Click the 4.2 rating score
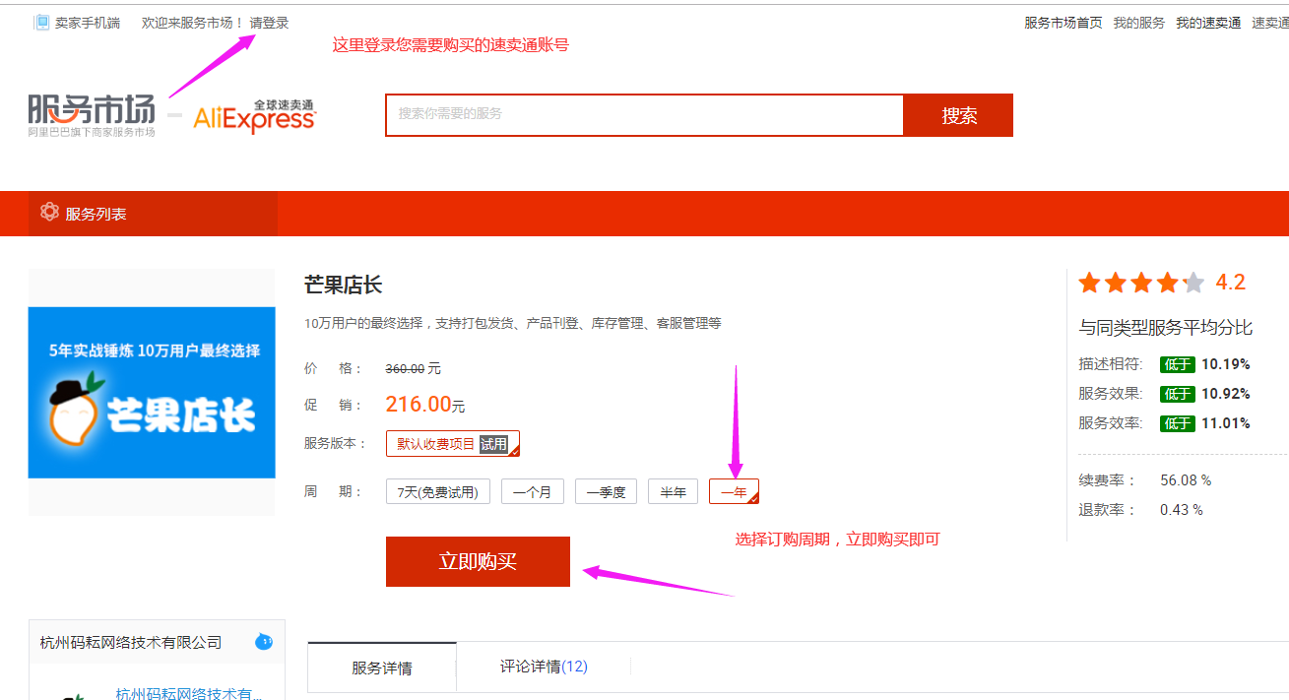This screenshot has height=700, width=1289. pyautogui.click(x=1231, y=283)
